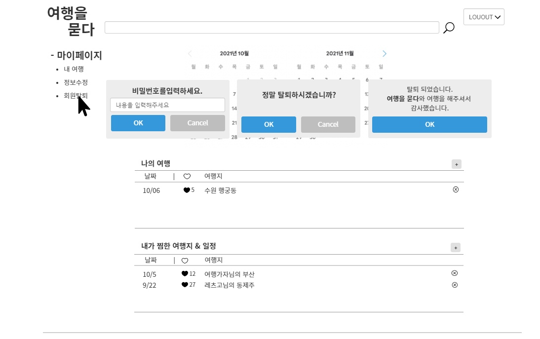Screen dimensions: 540x339
Task: Click the 2021년 10월 calendar title
Action: coord(234,53)
